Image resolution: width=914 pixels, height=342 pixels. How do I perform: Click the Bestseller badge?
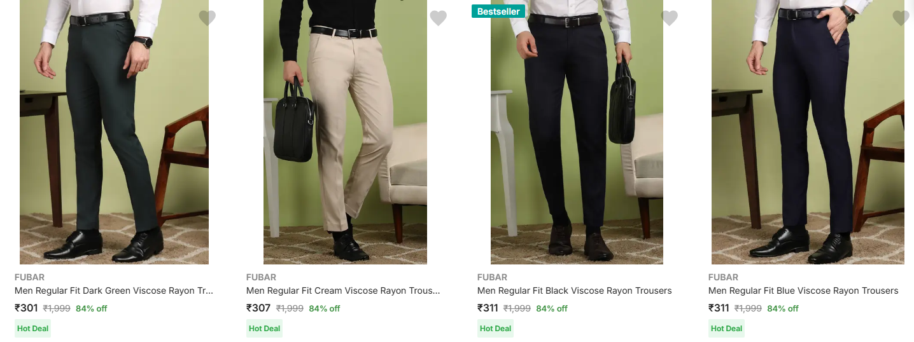click(x=498, y=11)
